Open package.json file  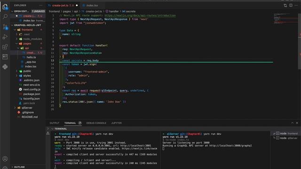coord(28,94)
